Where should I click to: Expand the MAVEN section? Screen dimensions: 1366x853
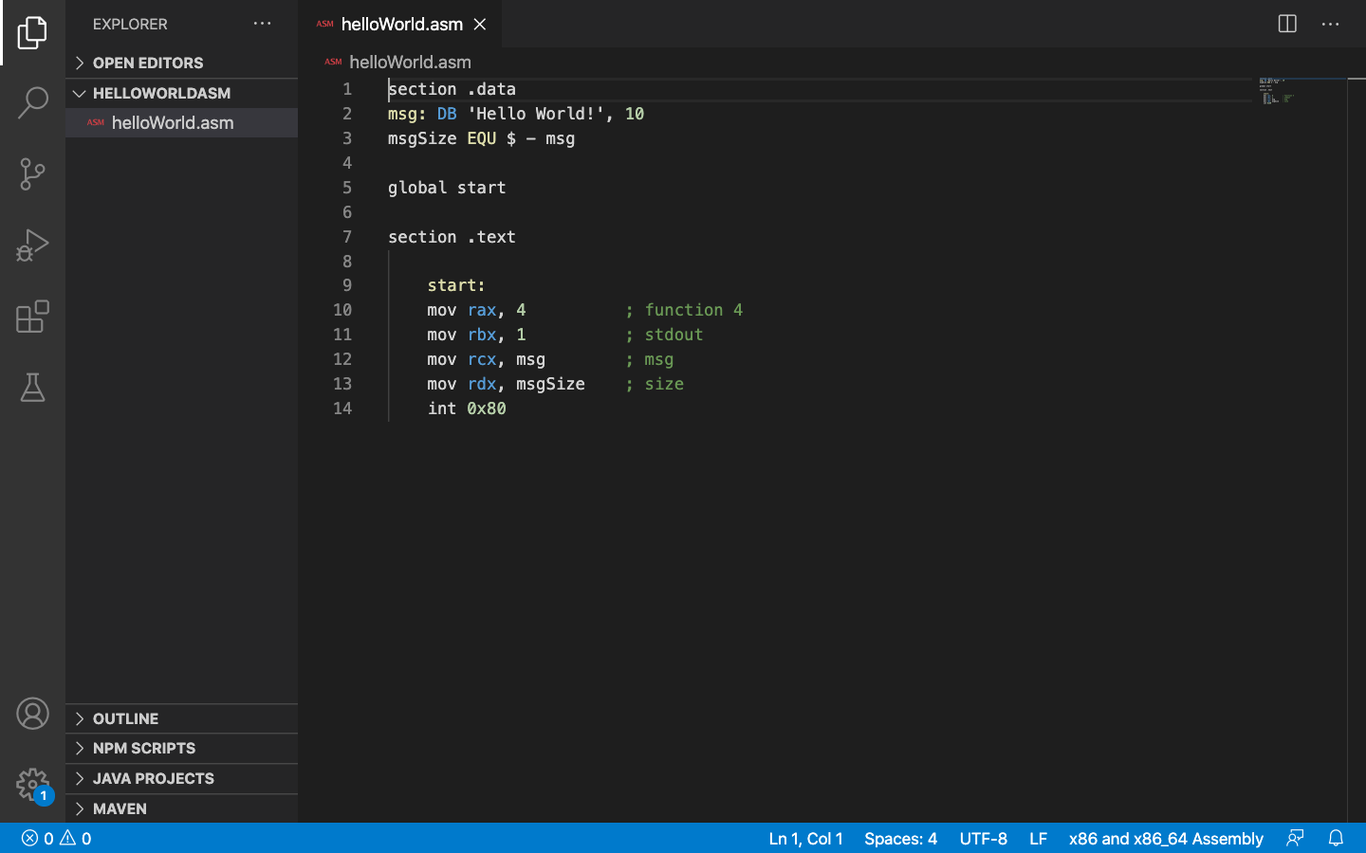tap(181, 808)
